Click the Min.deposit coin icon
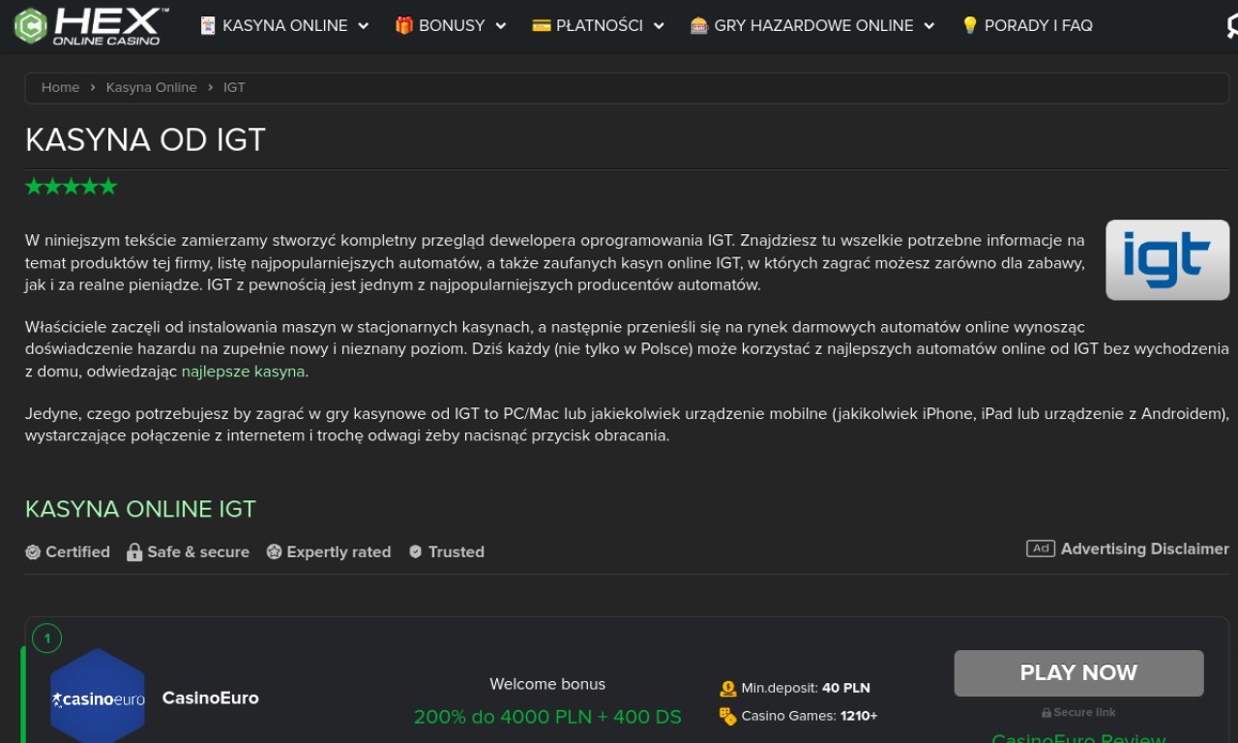The height and width of the screenshot is (743, 1238). tap(728, 689)
